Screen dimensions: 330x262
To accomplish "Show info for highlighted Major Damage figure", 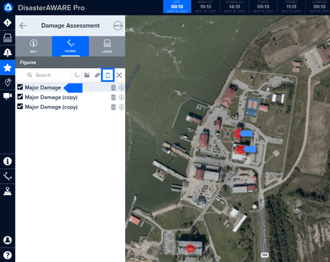I will tap(121, 87).
